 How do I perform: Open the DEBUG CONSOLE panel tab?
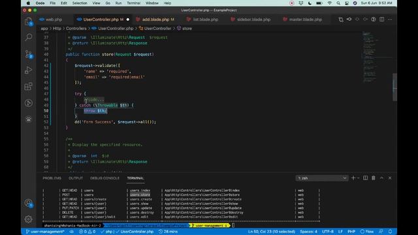click(104, 178)
